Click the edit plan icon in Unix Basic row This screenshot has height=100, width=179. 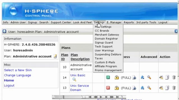(x=161, y=77)
